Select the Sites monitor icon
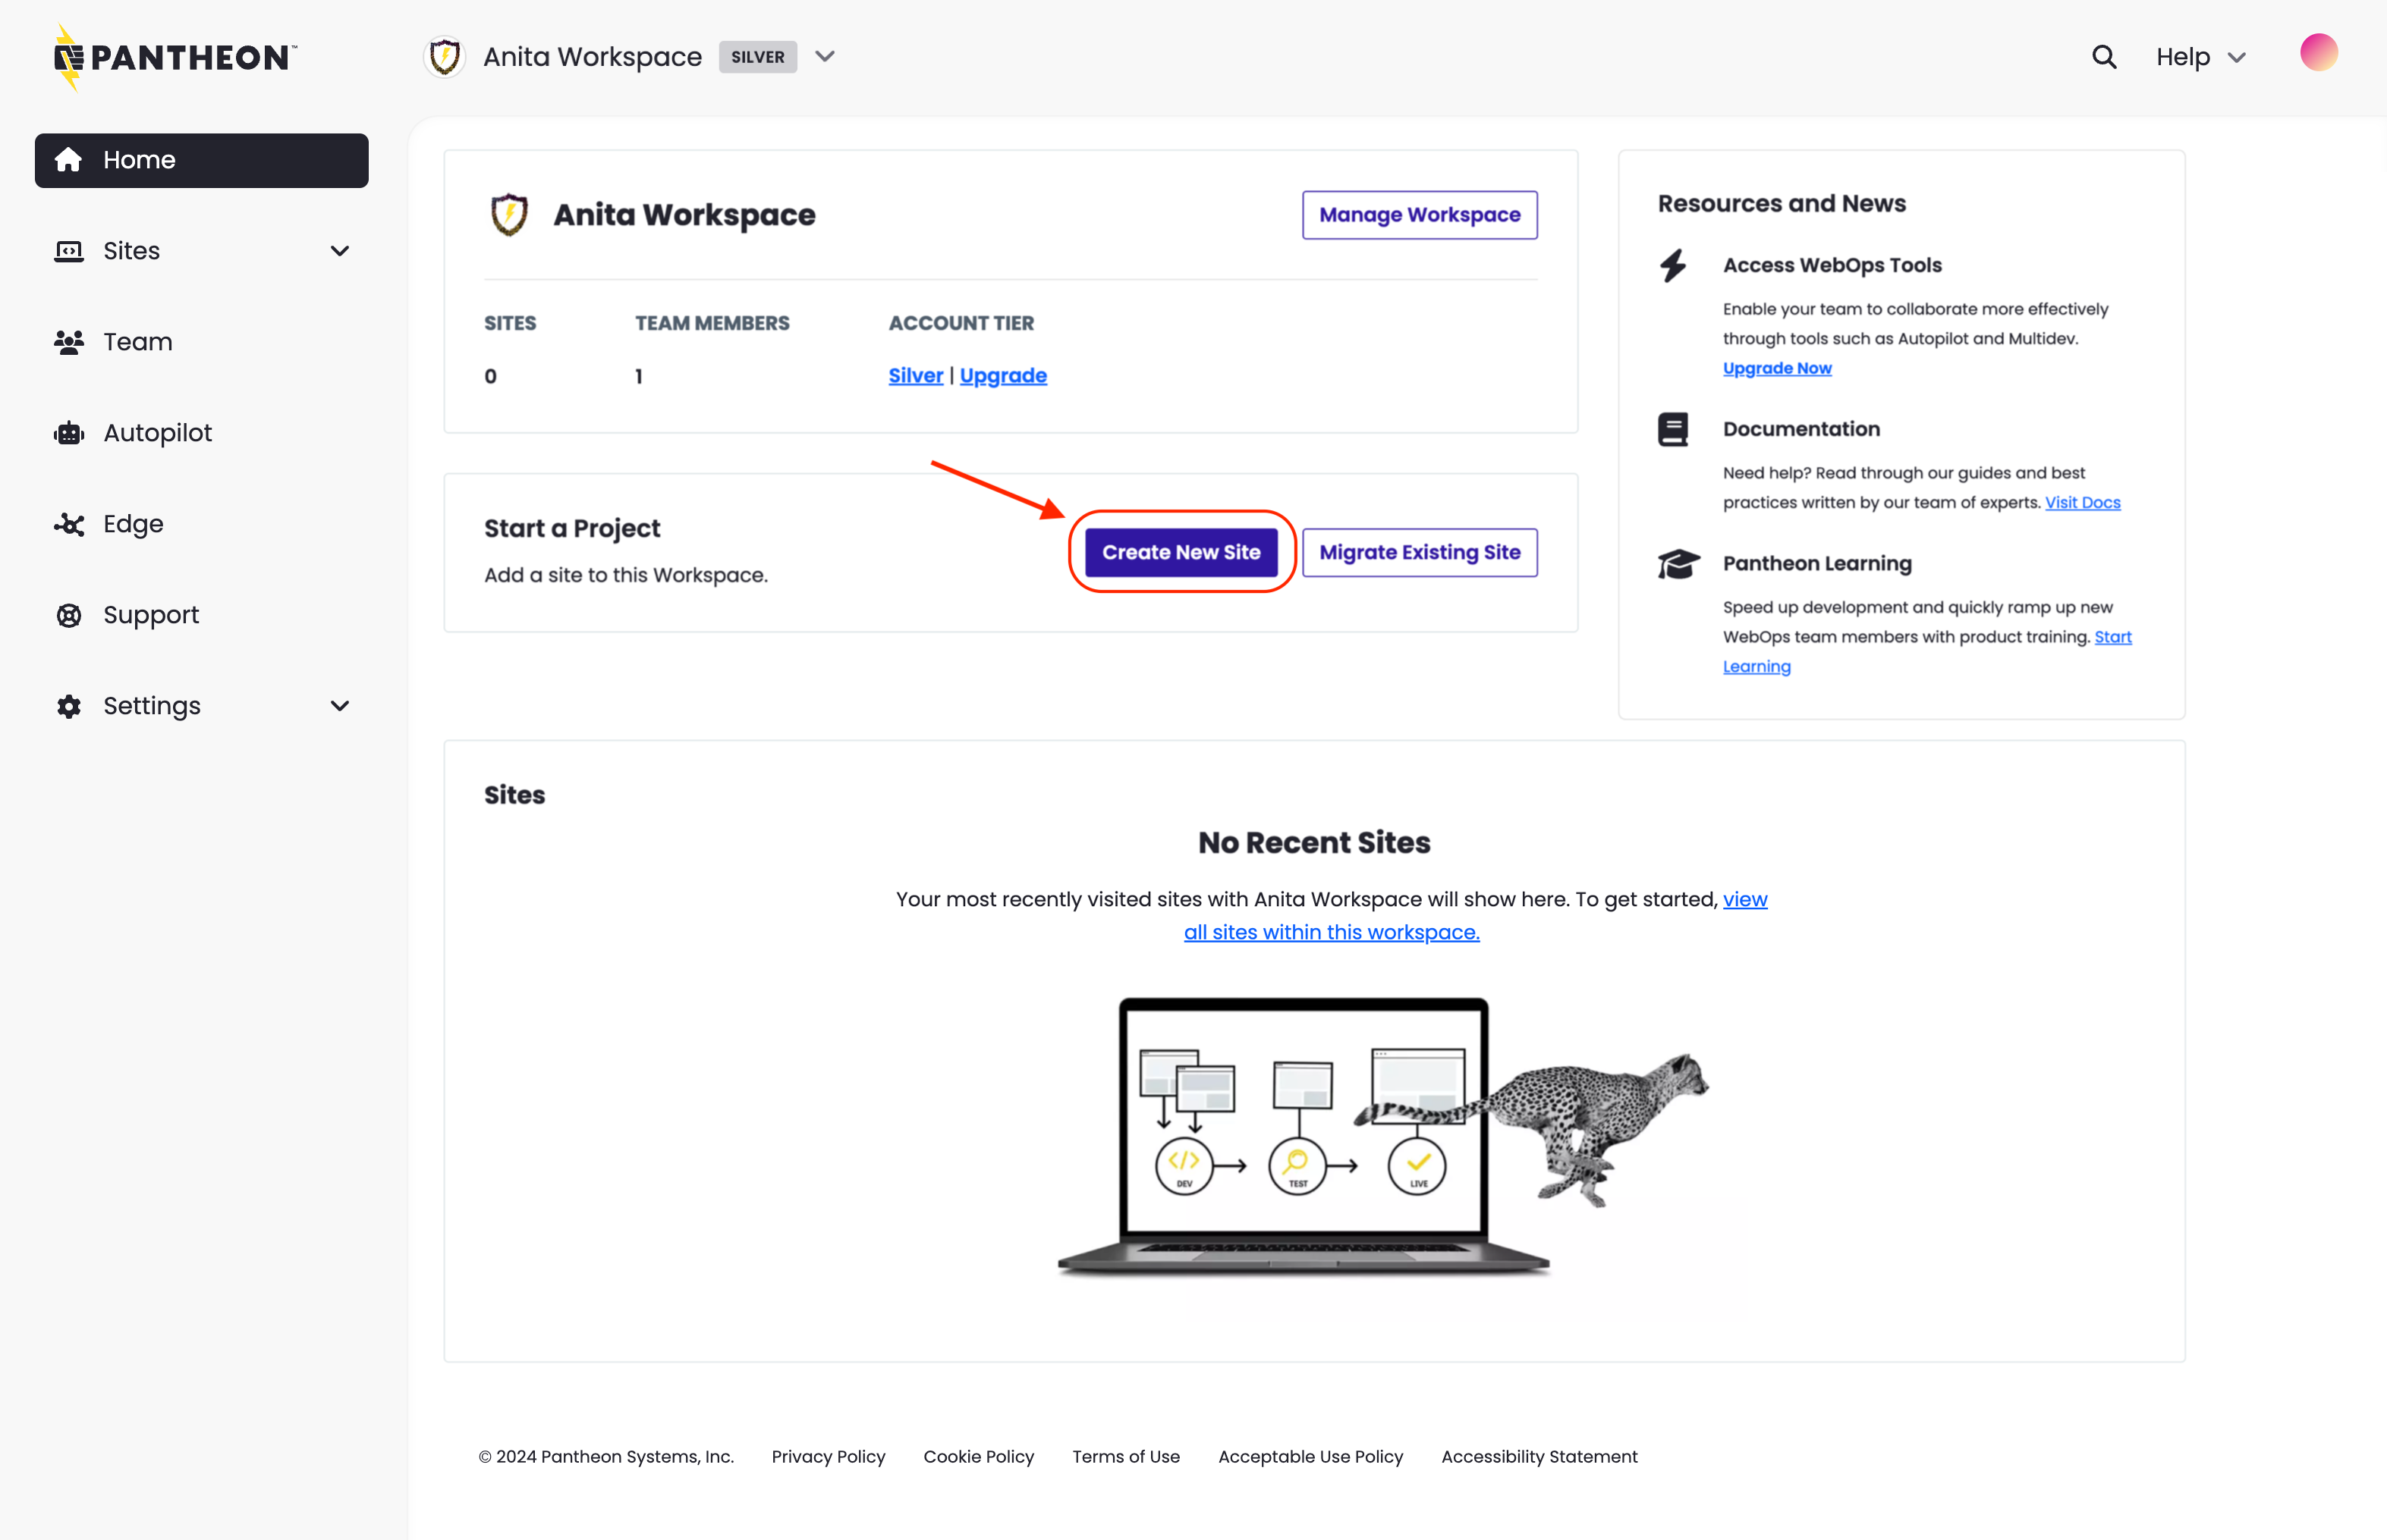 pos(68,250)
